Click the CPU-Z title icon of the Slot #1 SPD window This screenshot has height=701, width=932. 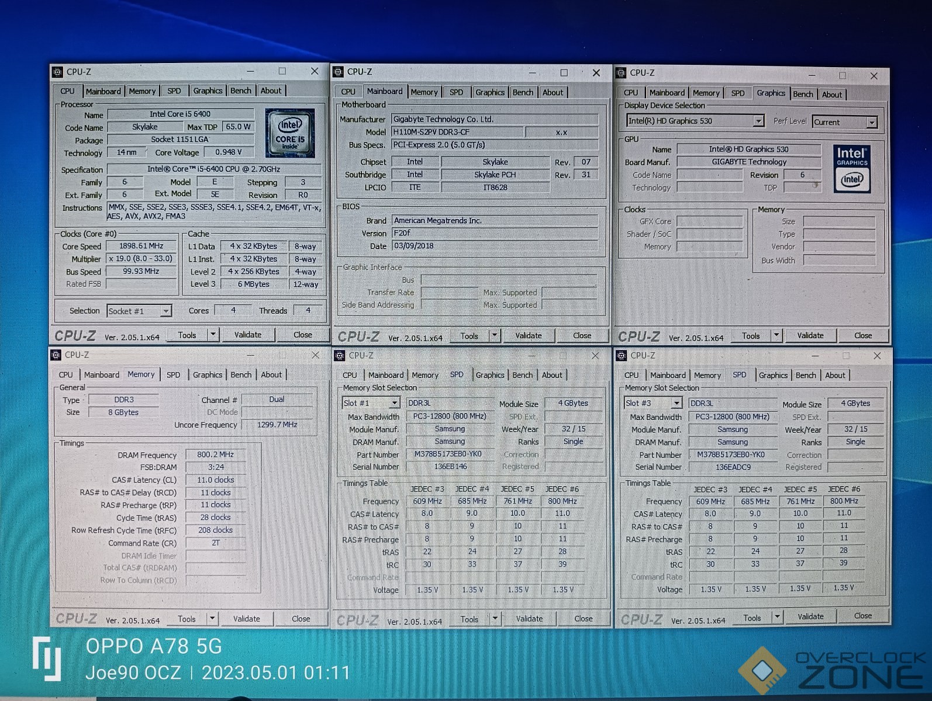[339, 355]
